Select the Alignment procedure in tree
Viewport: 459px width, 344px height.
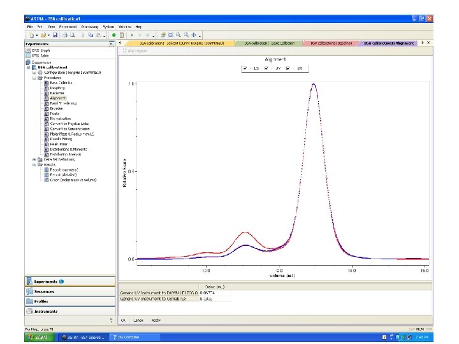click(58, 98)
